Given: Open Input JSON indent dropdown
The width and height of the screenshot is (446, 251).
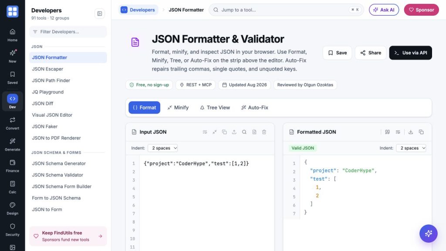Looking at the screenshot, I should pos(163,148).
